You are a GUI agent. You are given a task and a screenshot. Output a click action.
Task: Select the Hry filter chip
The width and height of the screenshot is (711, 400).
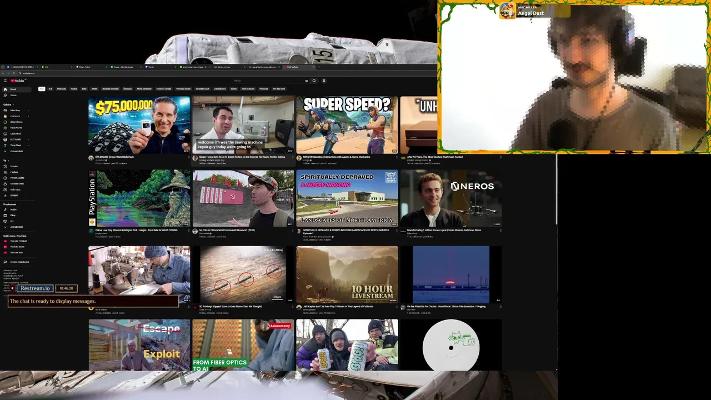pyautogui.click(x=50, y=89)
